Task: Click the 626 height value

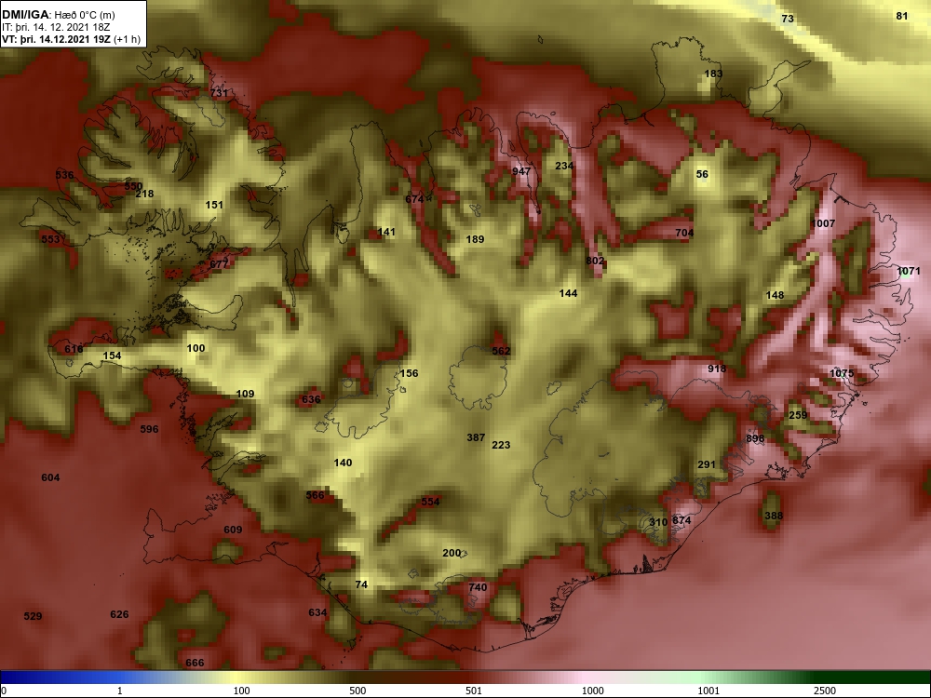Action: pos(119,614)
